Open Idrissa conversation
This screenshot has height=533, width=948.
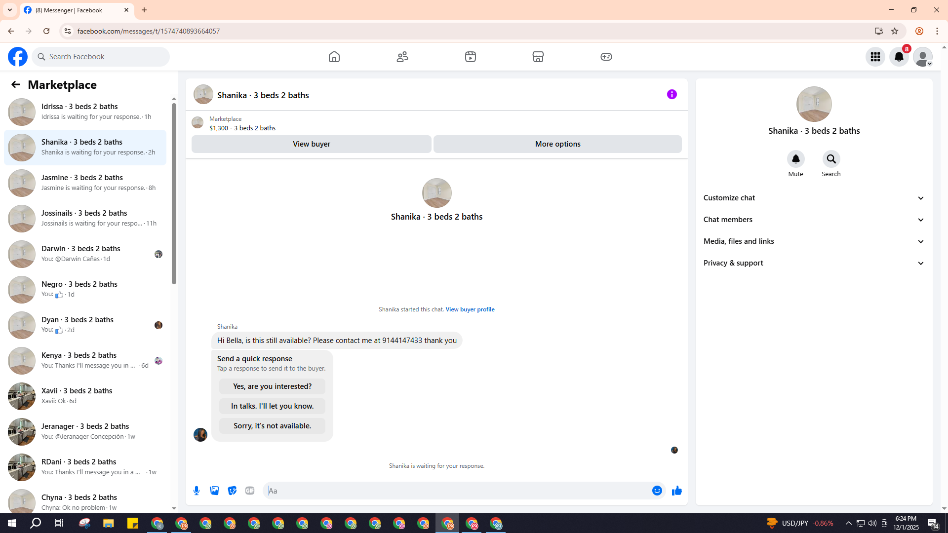tap(85, 112)
